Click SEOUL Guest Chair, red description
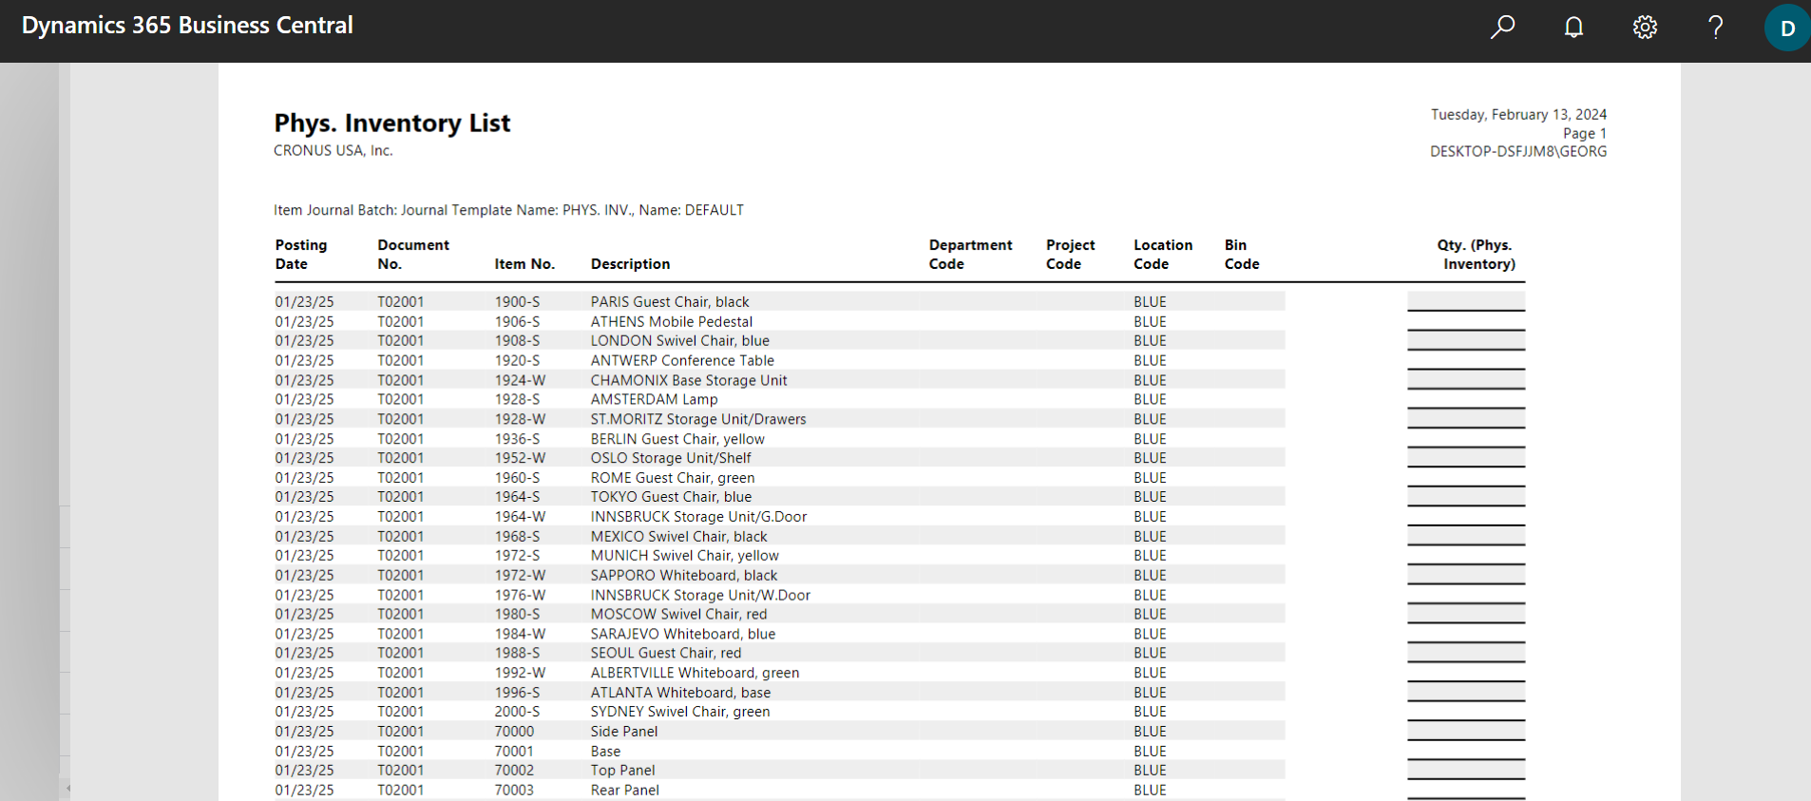The height and width of the screenshot is (801, 1811). click(x=665, y=654)
